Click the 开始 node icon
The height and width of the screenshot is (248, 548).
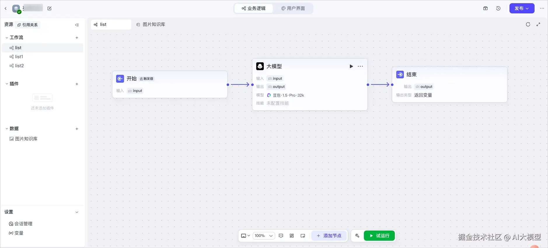tap(120, 79)
